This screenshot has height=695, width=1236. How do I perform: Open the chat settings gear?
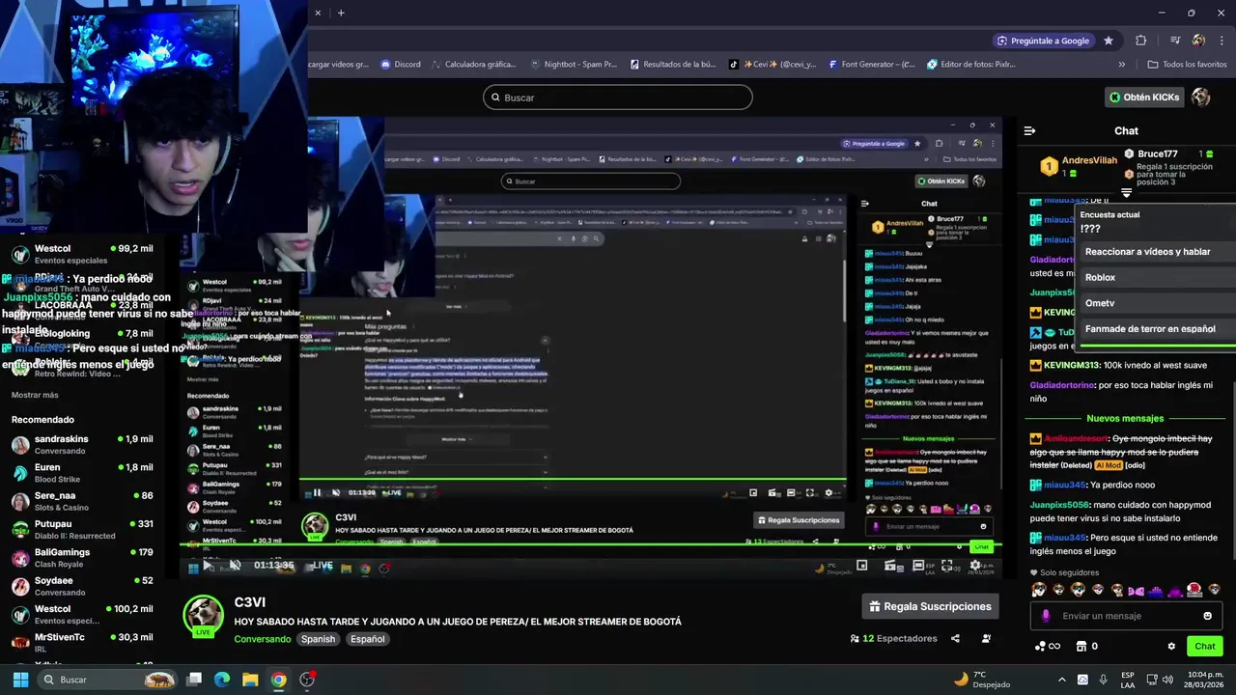[1171, 646]
